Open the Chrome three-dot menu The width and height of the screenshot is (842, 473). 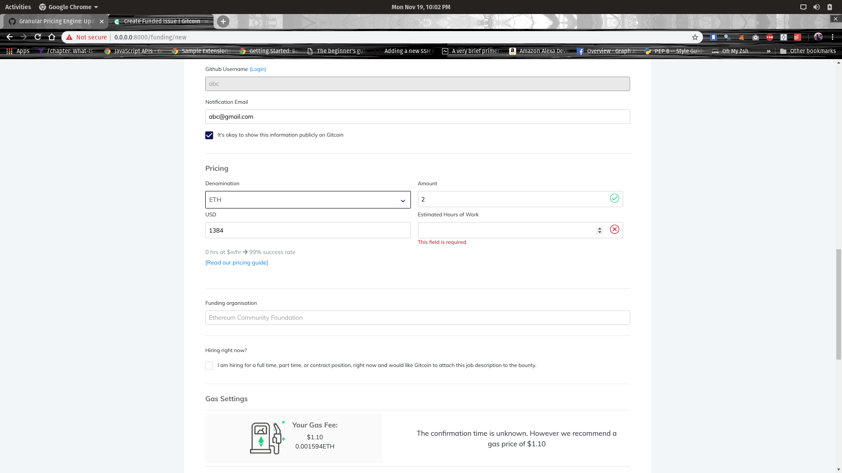pos(833,37)
